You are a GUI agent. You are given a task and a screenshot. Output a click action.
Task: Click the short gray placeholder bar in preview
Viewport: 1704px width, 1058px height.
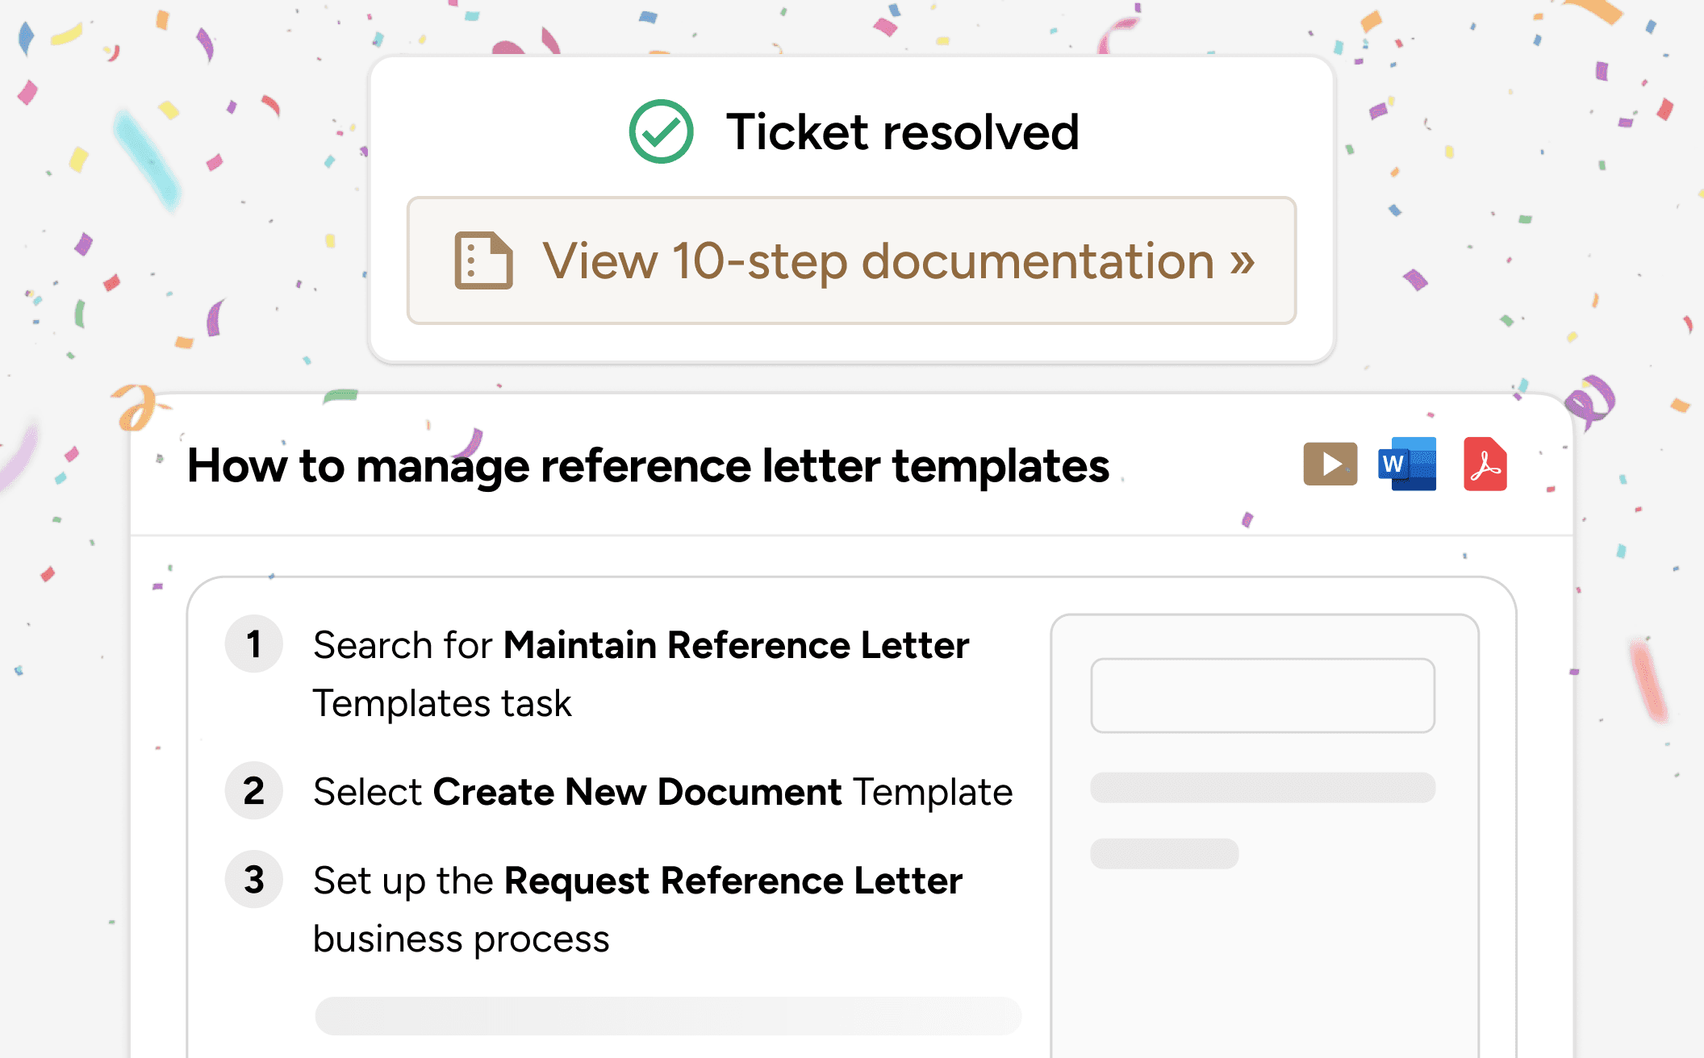click(x=1163, y=853)
